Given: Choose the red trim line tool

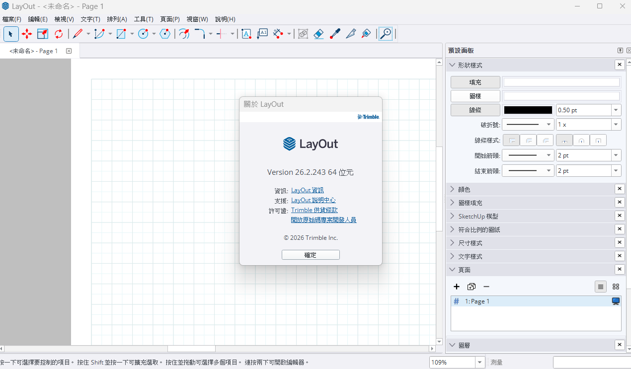Looking at the screenshot, I should (222, 34).
